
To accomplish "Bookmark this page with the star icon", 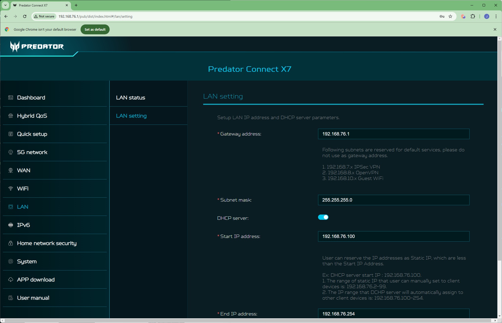I will coord(450,16).
